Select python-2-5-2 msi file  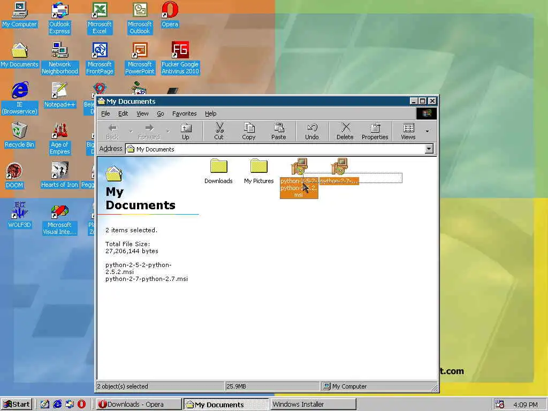coord(299,178)
